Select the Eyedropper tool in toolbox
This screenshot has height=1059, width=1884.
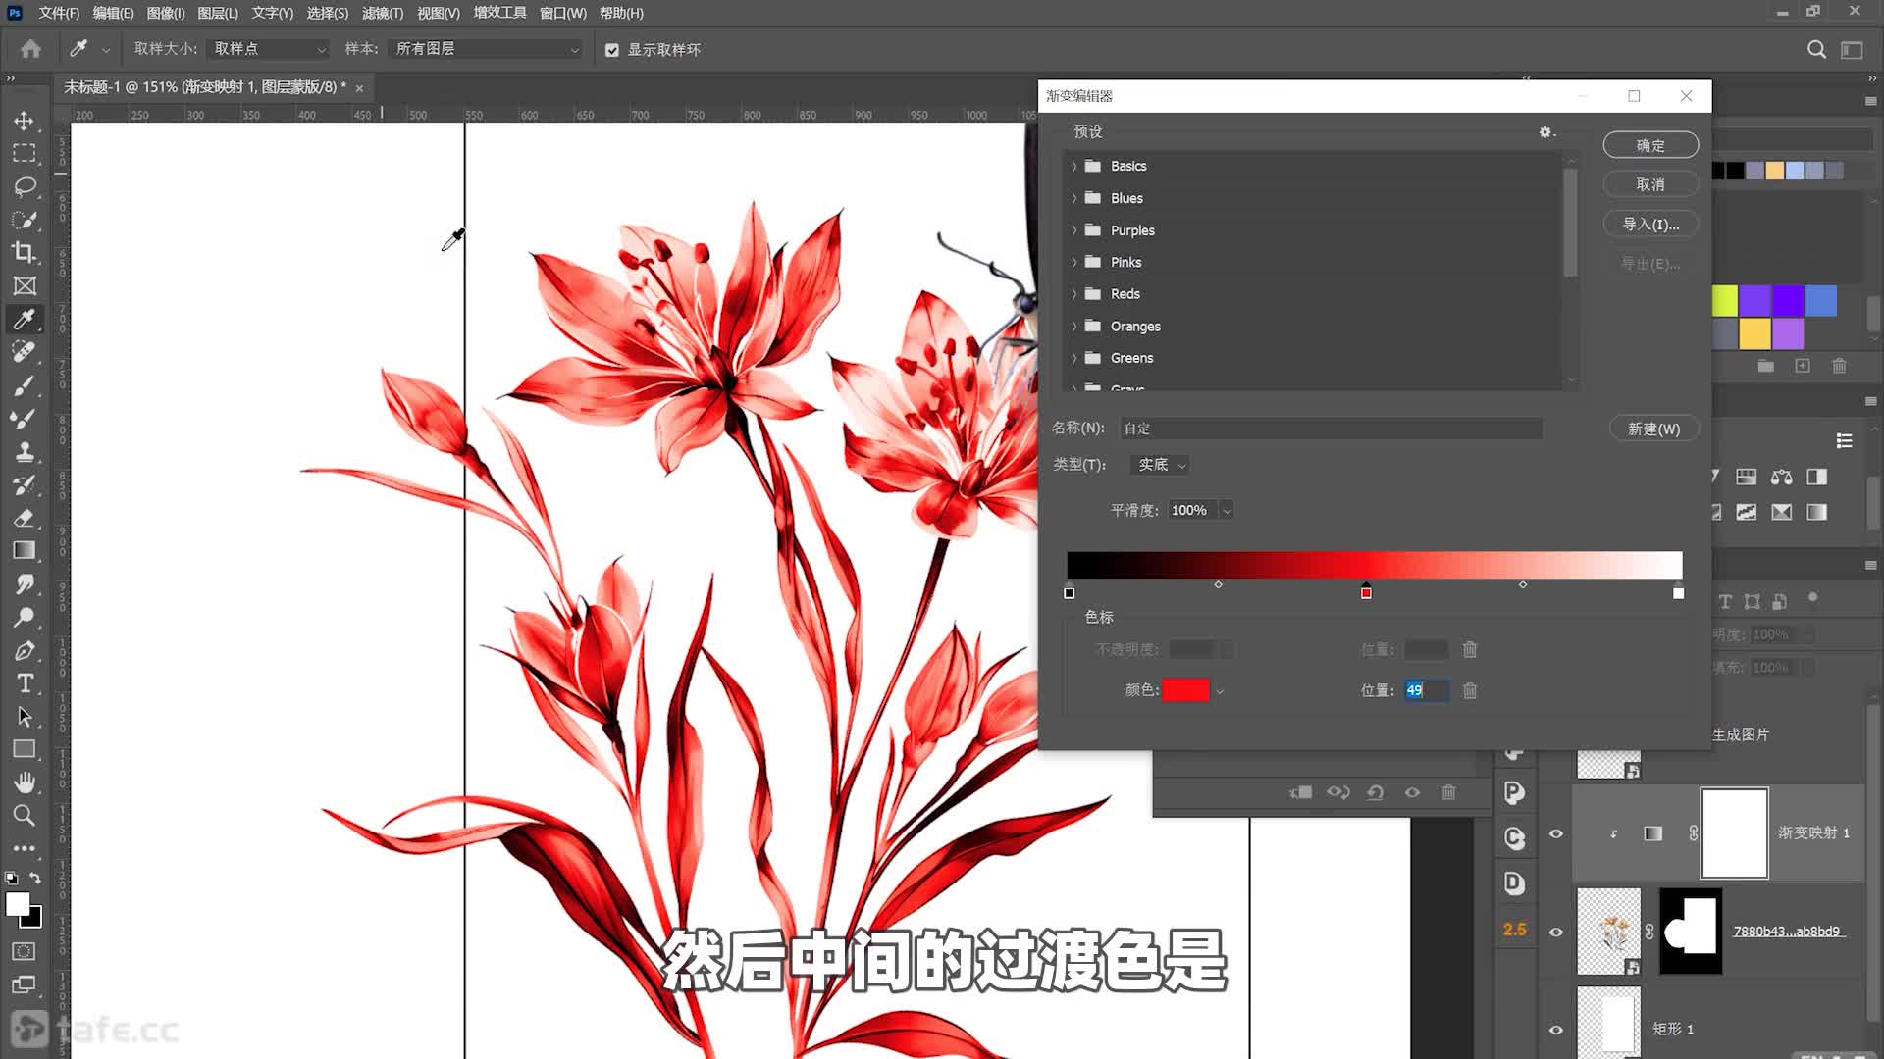(24, 319)
